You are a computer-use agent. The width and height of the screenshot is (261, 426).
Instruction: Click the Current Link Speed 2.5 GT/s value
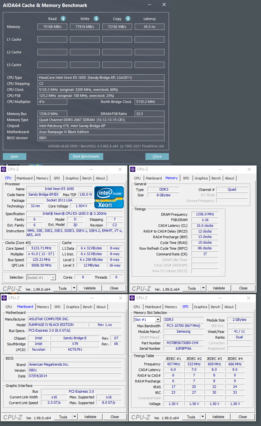click(54, 403)
